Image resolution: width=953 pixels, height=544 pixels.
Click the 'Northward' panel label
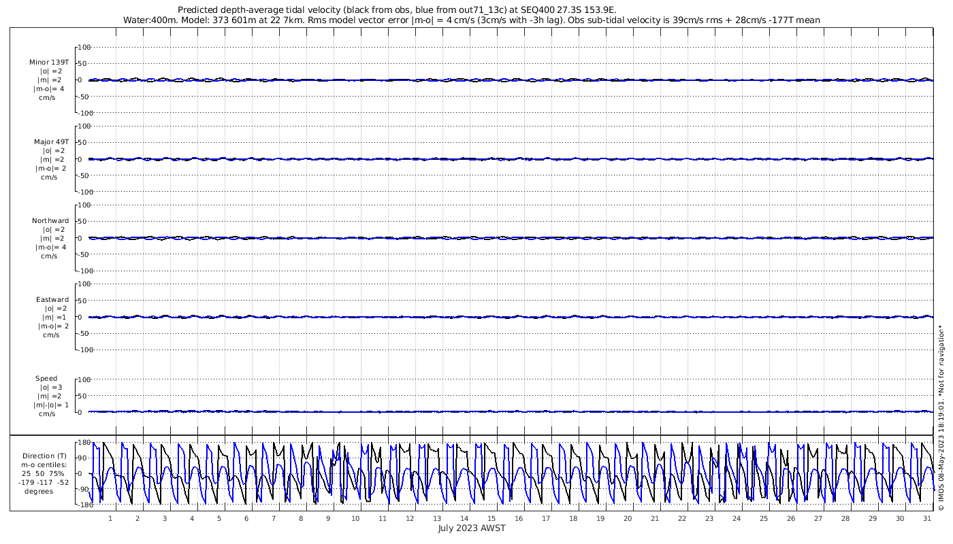(50, 221)
